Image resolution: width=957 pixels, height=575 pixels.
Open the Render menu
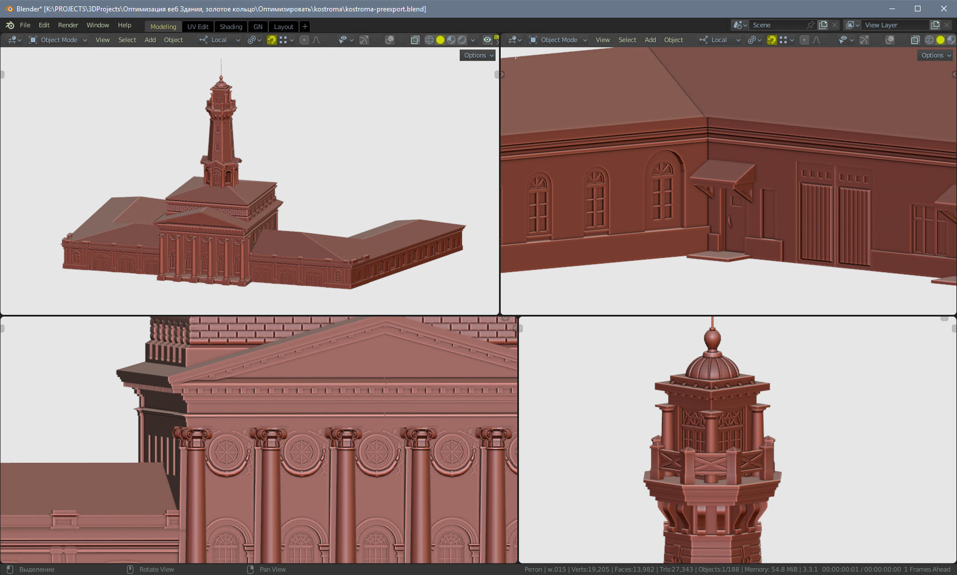click(x=68, y=25)
